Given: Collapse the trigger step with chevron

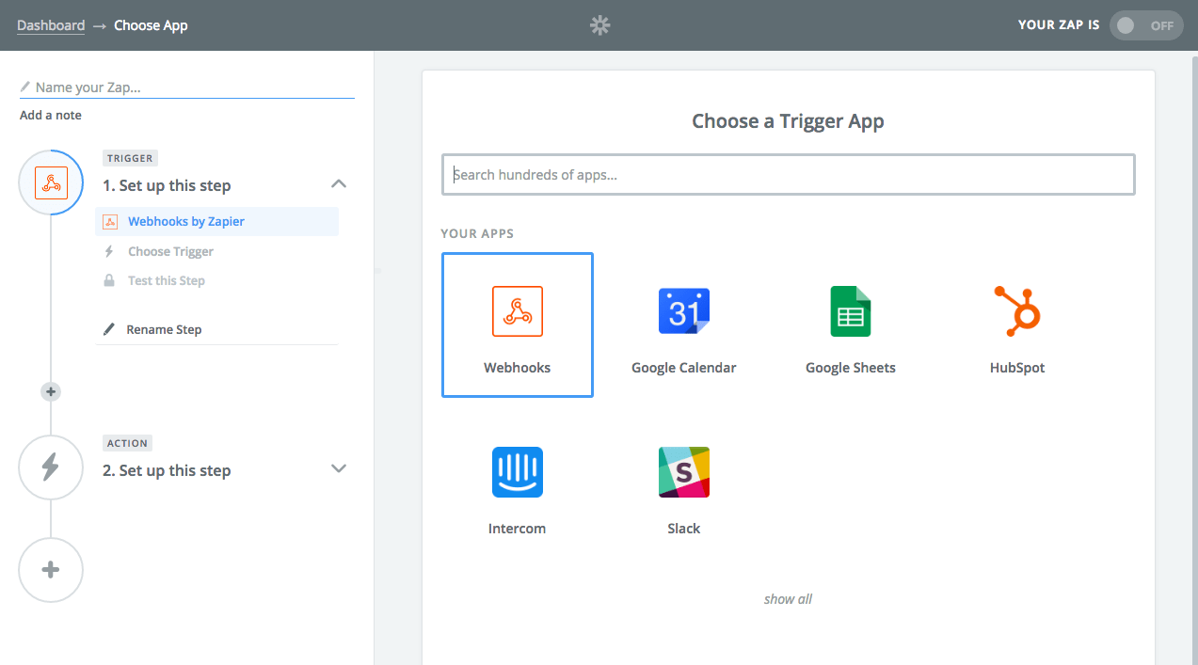Looking at the screenshot, I should [339, 183].
